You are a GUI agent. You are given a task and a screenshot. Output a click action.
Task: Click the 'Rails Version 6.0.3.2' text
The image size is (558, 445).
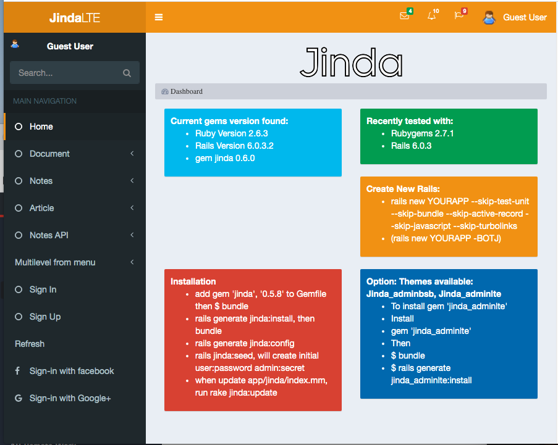point(234,146)
